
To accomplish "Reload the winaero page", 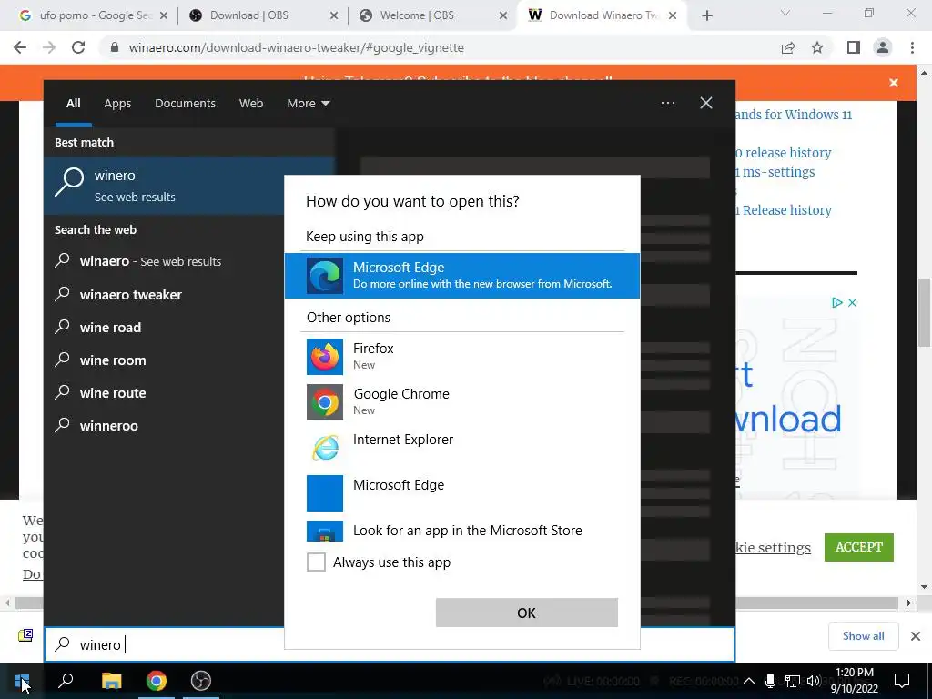I will coord(78,47).
